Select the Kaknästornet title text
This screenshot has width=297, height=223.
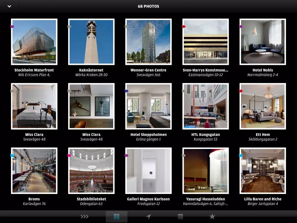pos(91,70)
